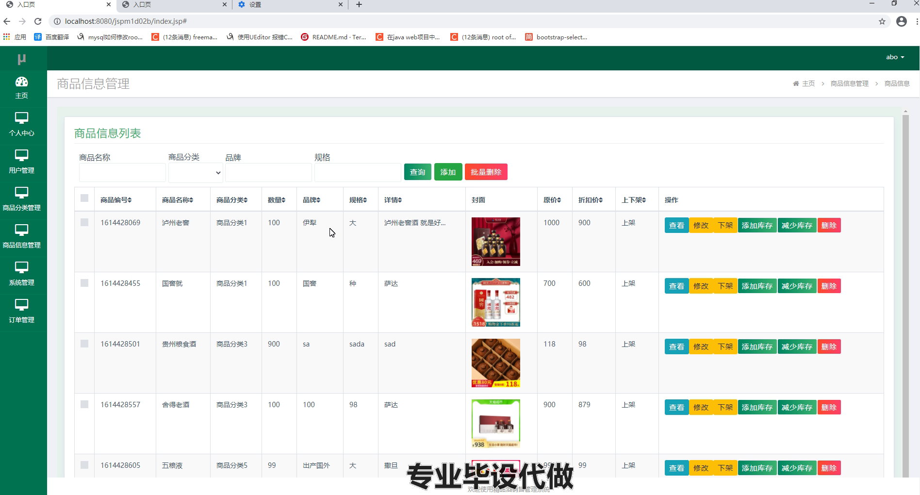This screenshot has height=495, width=920.
Task: Open (12条消息) root of bookmark
Action: point(483,37)
